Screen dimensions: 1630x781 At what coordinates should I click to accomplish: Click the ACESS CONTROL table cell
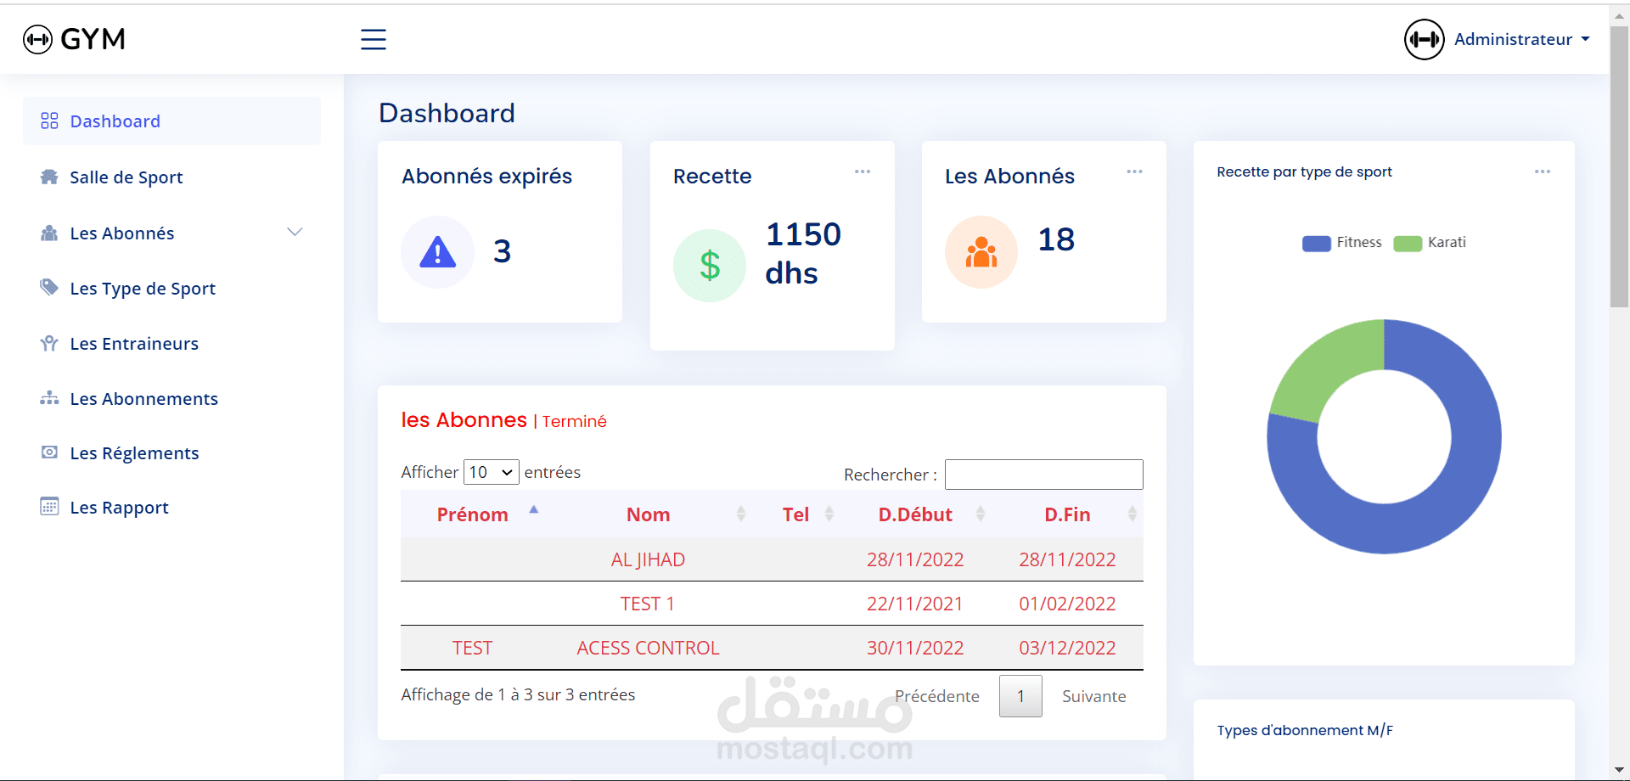649,648
